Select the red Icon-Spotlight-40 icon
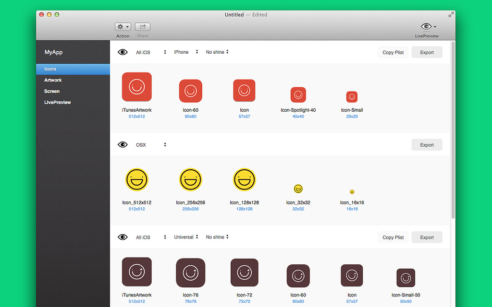Viewport: 492px width, 307px height. (x=298, y=95)
